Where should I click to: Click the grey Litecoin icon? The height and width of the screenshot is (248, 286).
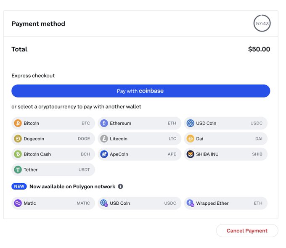[104, 139]
